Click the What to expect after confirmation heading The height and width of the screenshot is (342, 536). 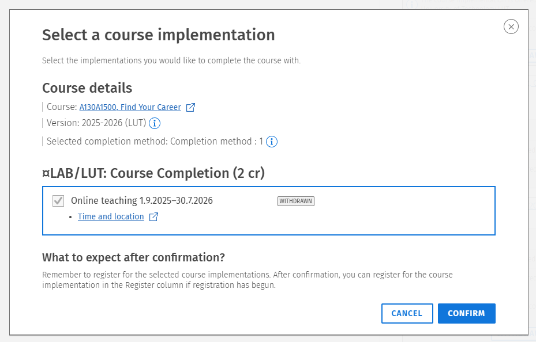click(x=133, y=257)
